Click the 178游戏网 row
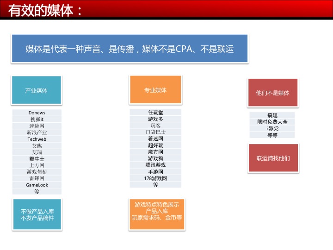333x250 pixels. point(155,178)
